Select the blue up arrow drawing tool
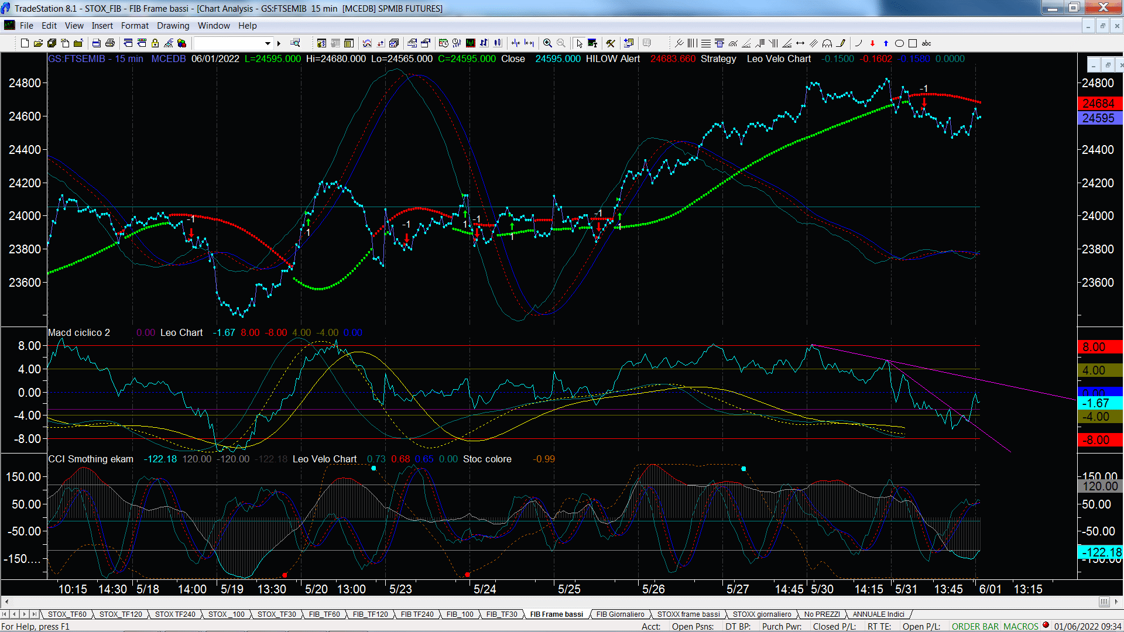Viewport: 1124px width, 632px height. click(x=886, y=43)
